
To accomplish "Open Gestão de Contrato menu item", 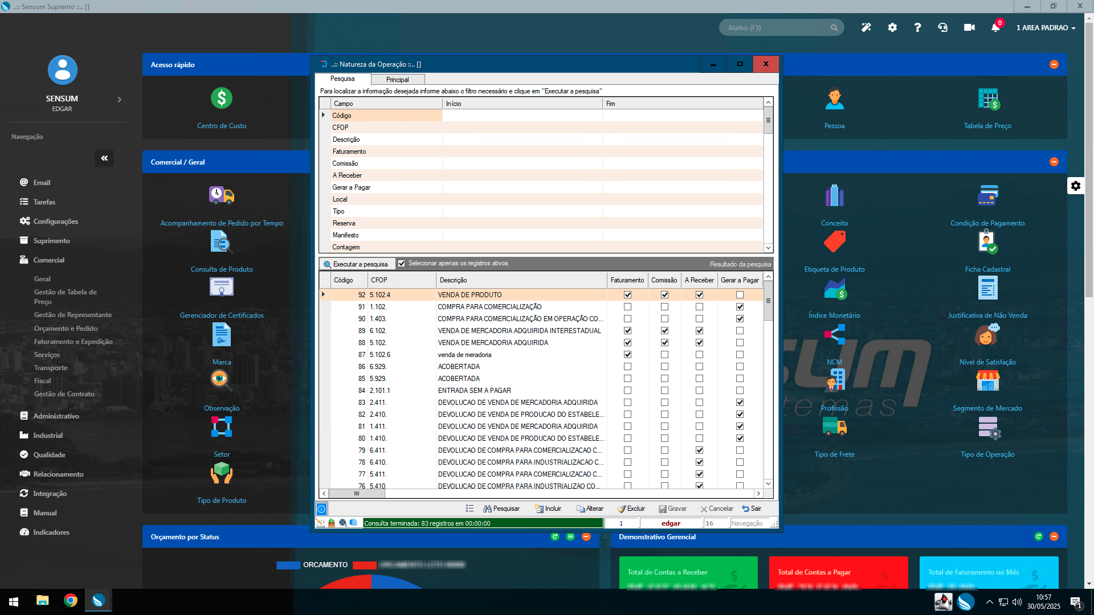I will coord(64,394).
